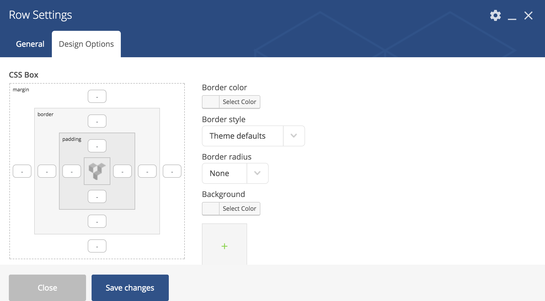Open the settings gear icon in header
The height and width of the screenshot is (301, 545).
pos(495,15)
